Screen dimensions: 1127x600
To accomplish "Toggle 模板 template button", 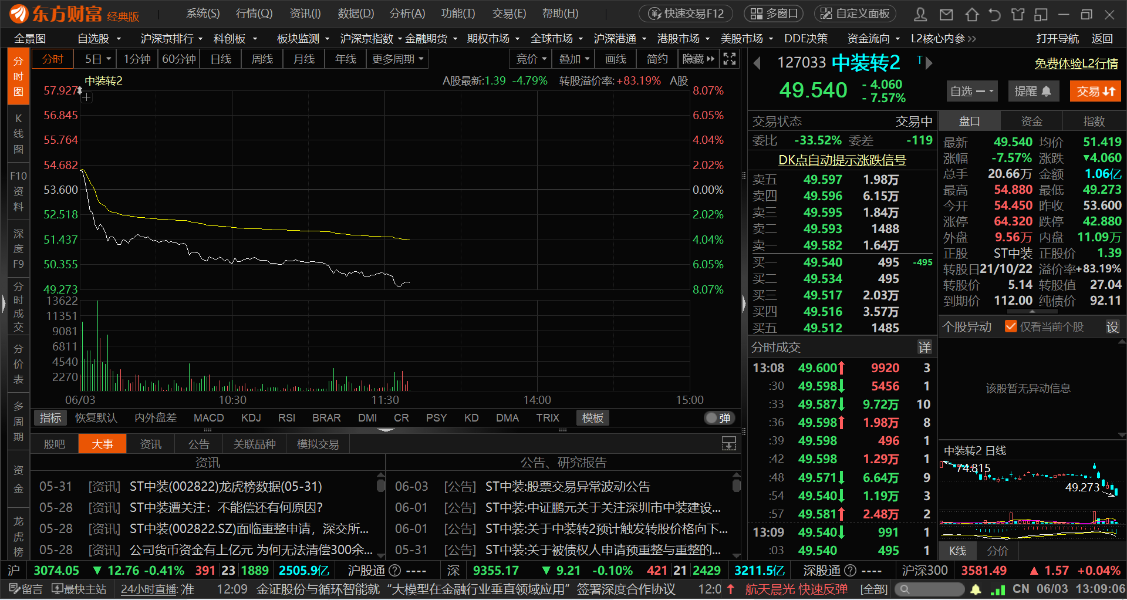I will pos(593,418).
